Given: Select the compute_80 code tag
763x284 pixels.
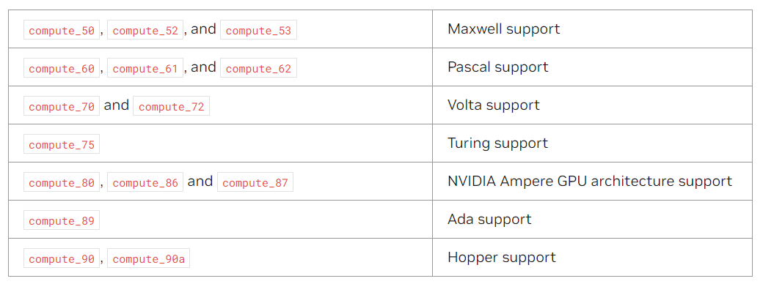Looking at the screenshot, I should click(x=62, y=182).
